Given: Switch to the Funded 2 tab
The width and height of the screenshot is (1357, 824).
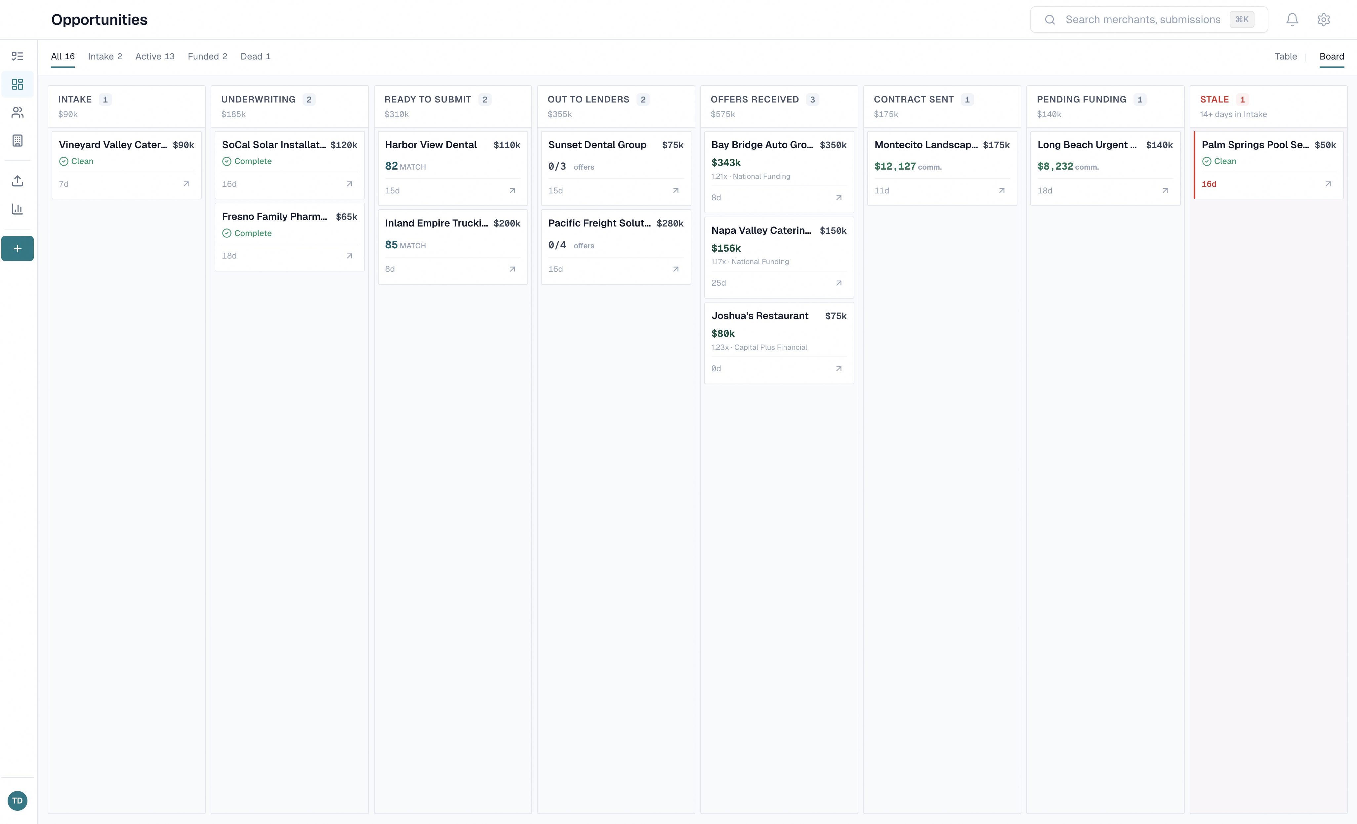Looking at the screenshot, I should 207,56.
